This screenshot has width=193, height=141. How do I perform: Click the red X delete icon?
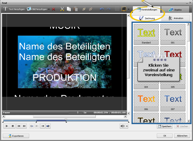click(x=53, y=9)
